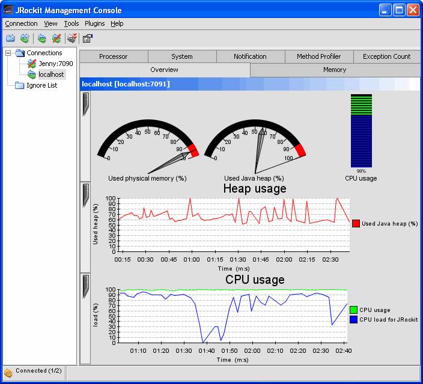Select the Overview tab
Viewport: 423px width, 384px height.
(x=165, y=70)
